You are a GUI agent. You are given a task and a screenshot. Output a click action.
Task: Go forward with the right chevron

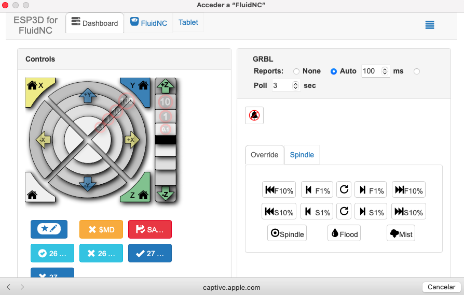coord(22,287)
